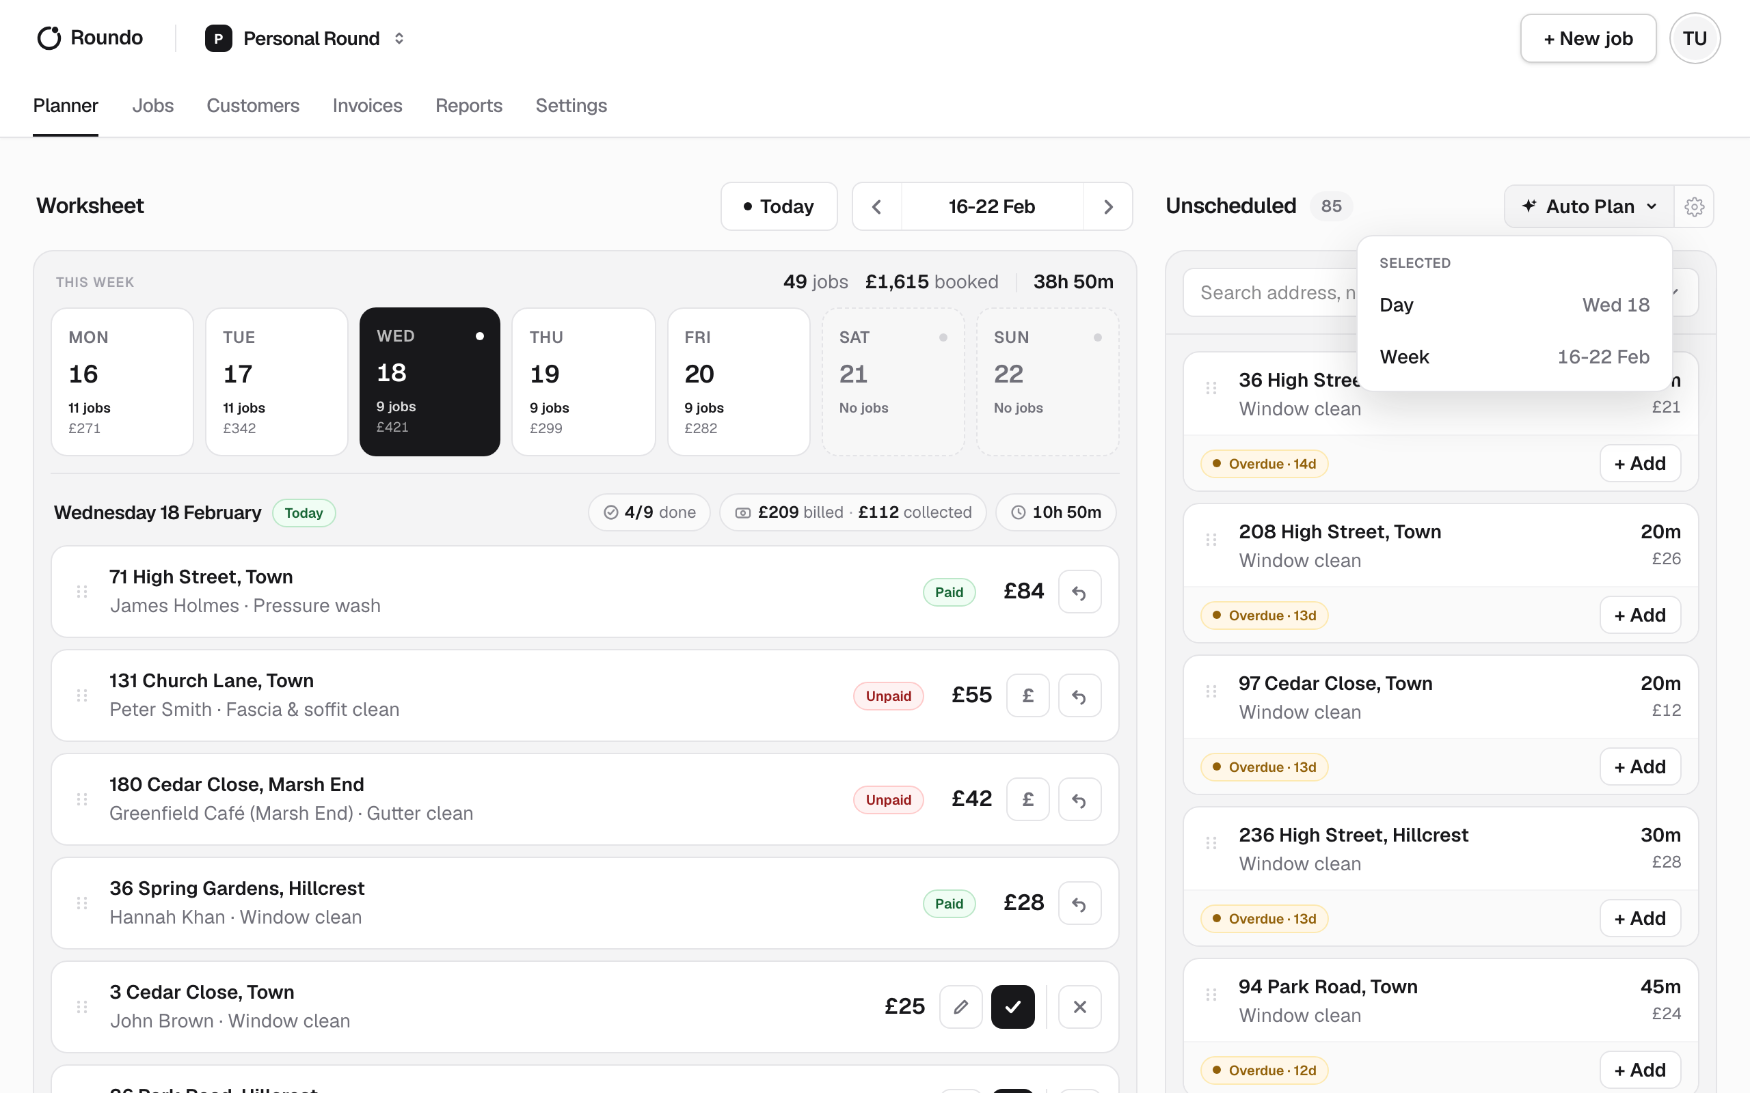This screenshot has width=1750, height=1093.
Task: Grab drag handle of 208 High Street card
Action: pos(1211,540)
